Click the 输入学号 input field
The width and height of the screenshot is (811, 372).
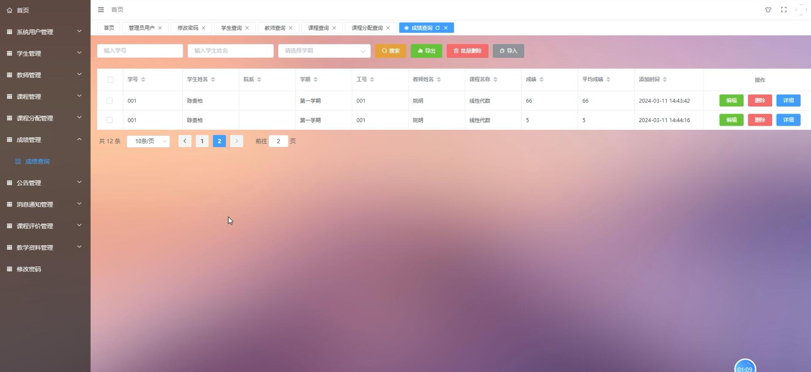[140, 51]
